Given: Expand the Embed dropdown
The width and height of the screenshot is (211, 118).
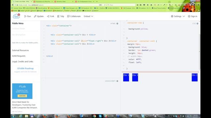Looking at the screenshot, I should point(88,16).
